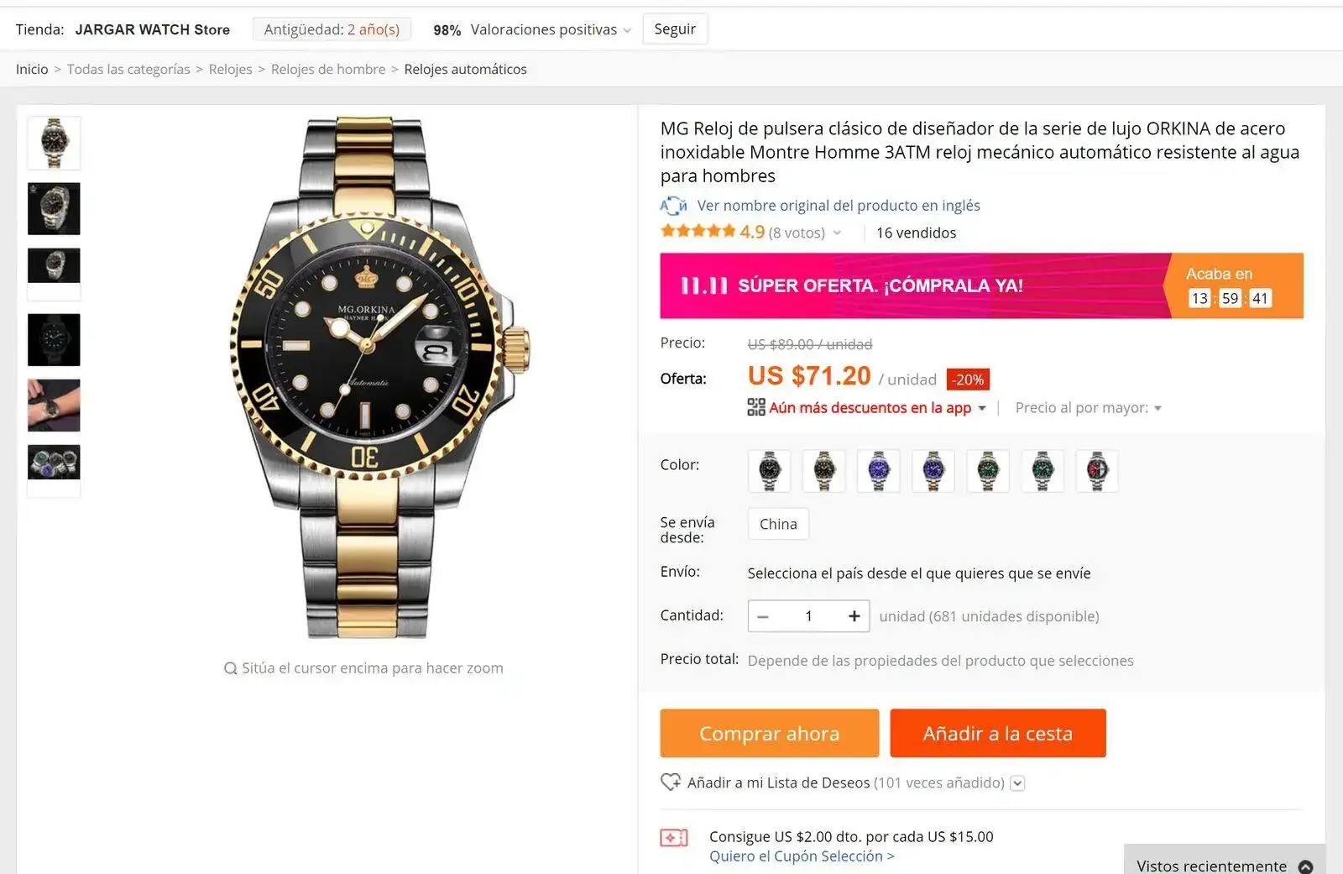
Task: Open Todas las categorías breadcrumb
Action: click(x=128, y=69)
